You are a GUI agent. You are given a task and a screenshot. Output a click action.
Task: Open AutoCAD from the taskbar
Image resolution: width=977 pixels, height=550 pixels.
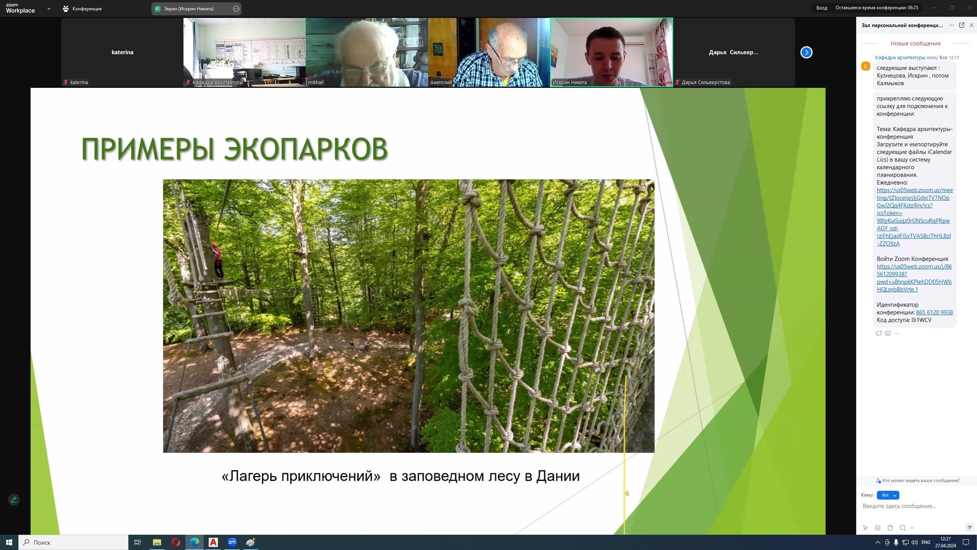(213, 542)
